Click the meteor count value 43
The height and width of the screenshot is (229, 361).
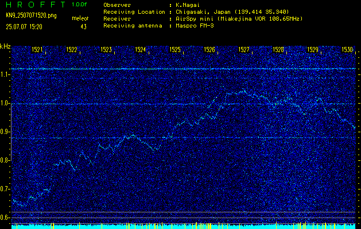84,27
